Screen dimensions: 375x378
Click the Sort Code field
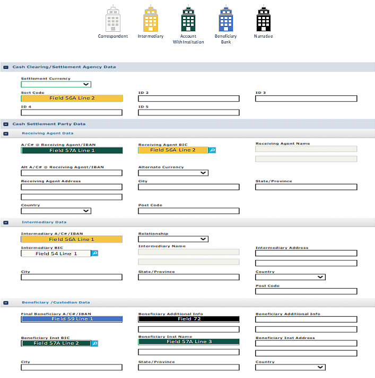(72, 98)
